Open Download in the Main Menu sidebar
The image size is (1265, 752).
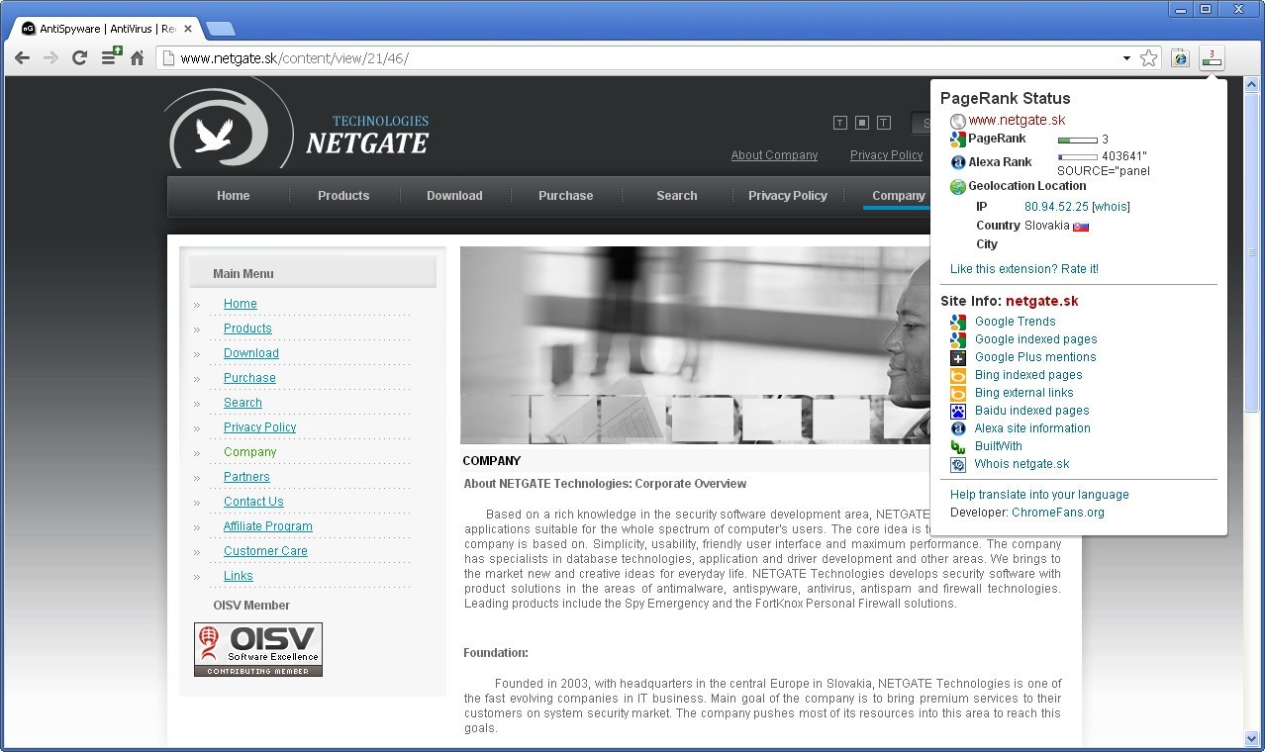tap(251, 353)
